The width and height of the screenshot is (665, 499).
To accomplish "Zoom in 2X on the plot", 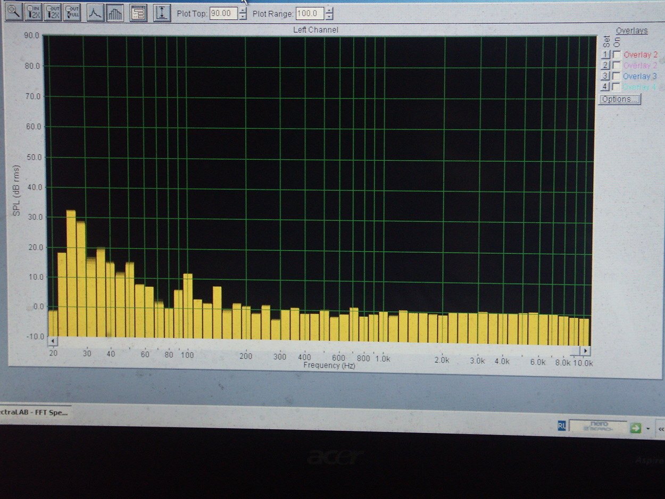I will click(x=33, y=11).
